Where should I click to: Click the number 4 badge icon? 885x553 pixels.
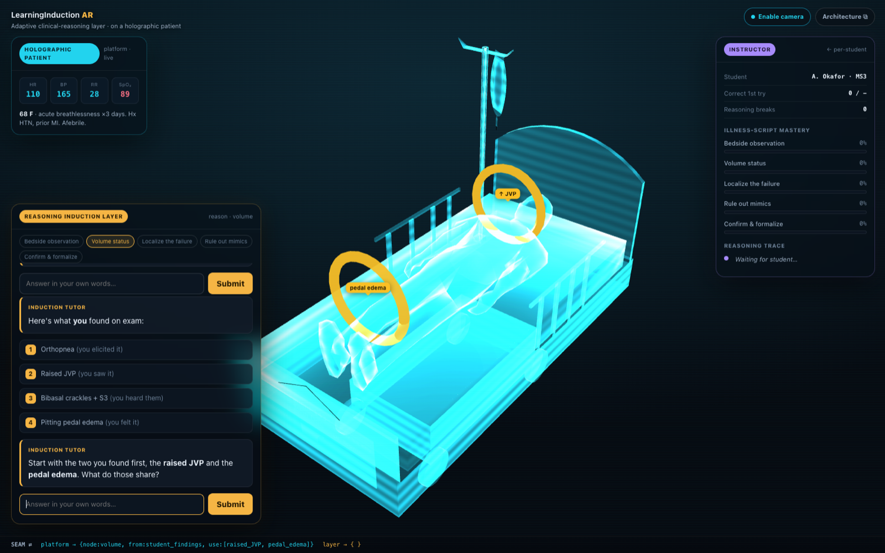(31, 423)
